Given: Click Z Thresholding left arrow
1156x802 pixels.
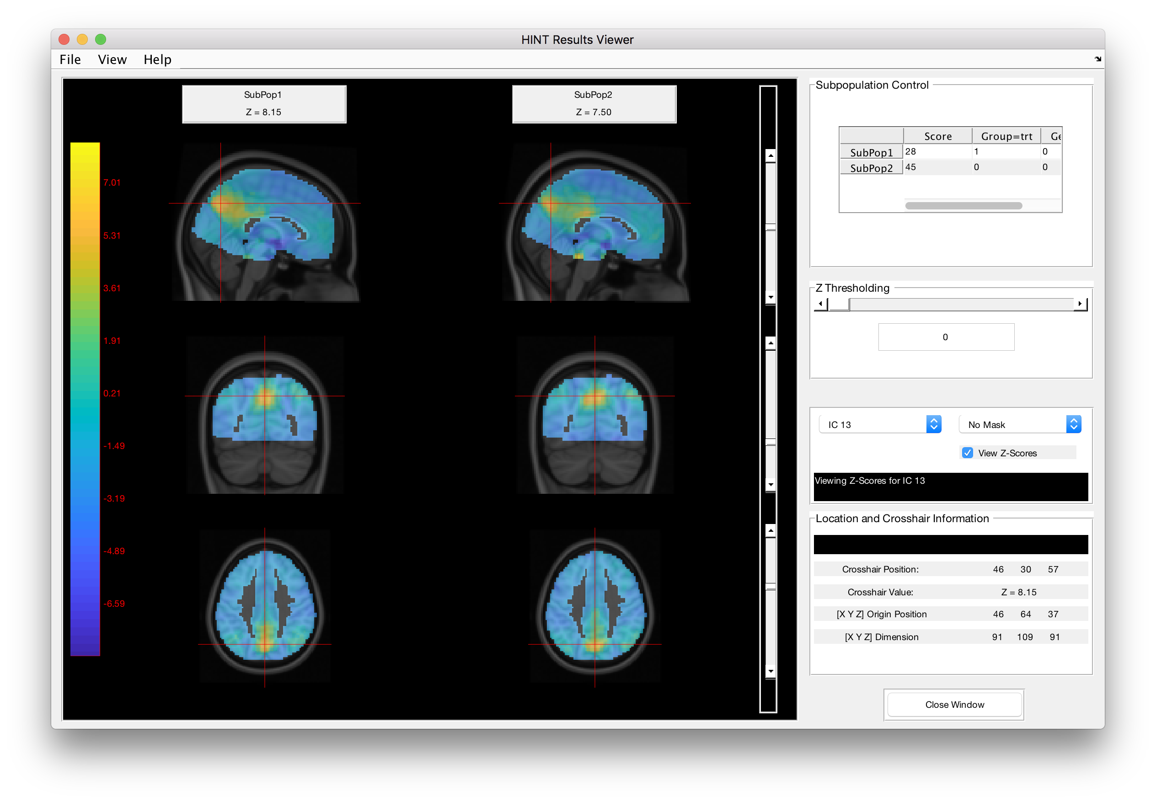Looking at the screenshot, I should 820,304.
